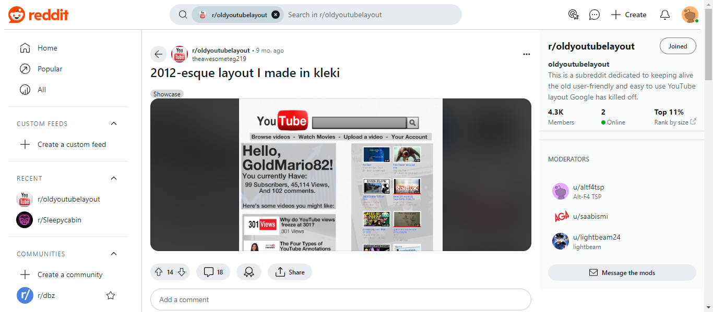
Task: Go back using the back arrow
Action: 159,54
